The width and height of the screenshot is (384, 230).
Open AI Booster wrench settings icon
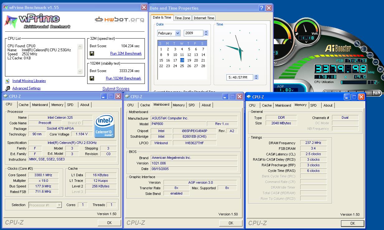pos(357,44)
